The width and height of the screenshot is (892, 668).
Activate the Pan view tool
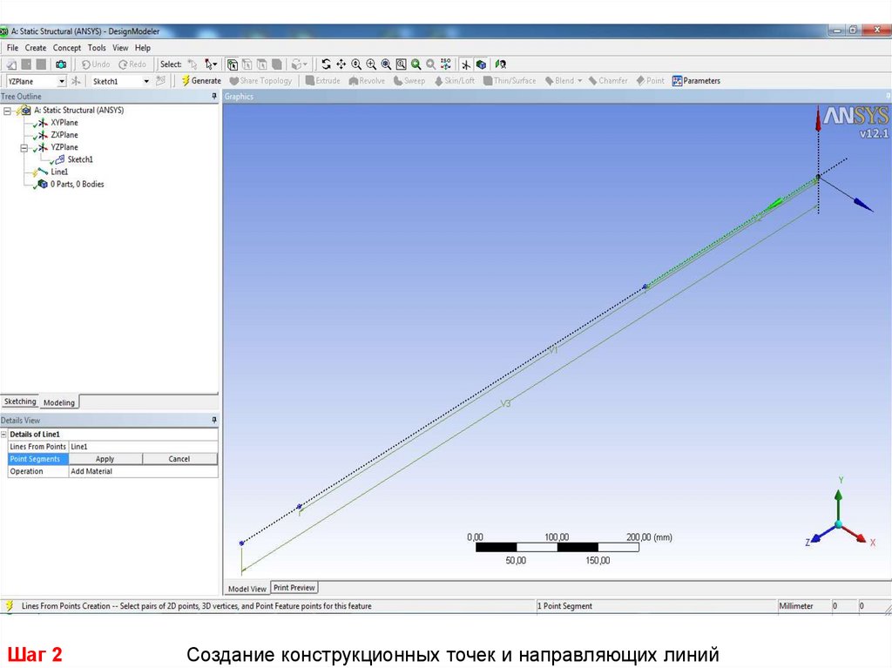coord(341,64)
